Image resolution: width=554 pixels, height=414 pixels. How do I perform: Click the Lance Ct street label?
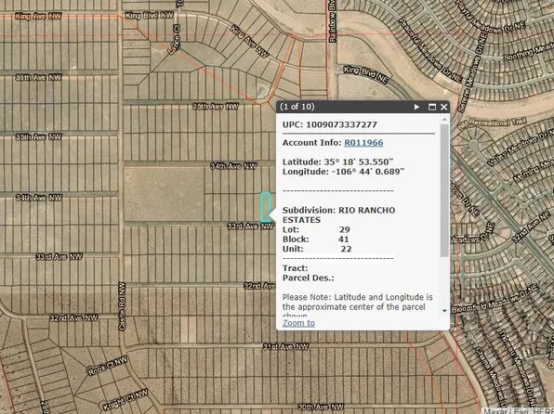click(174, 40)
